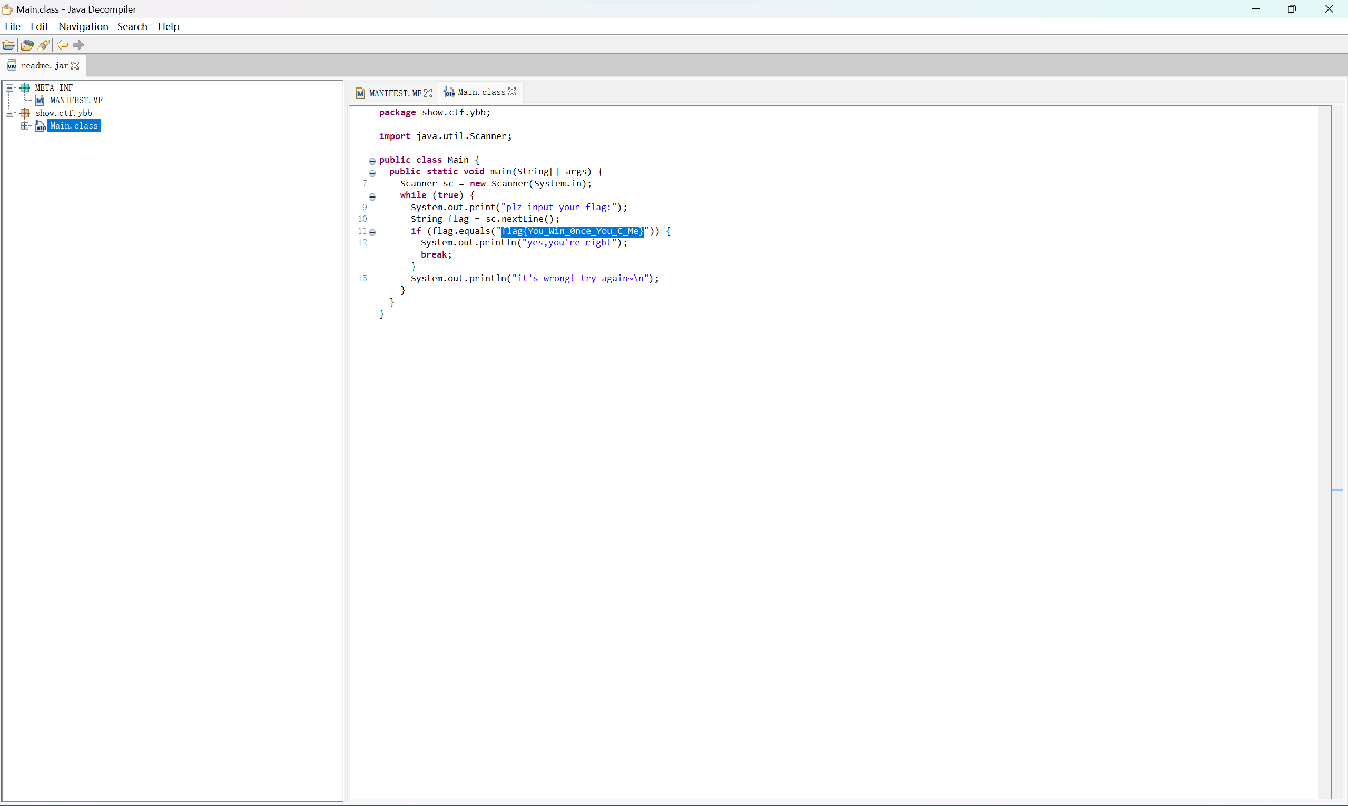Go back with the left arrow icon

click(63, 45)
